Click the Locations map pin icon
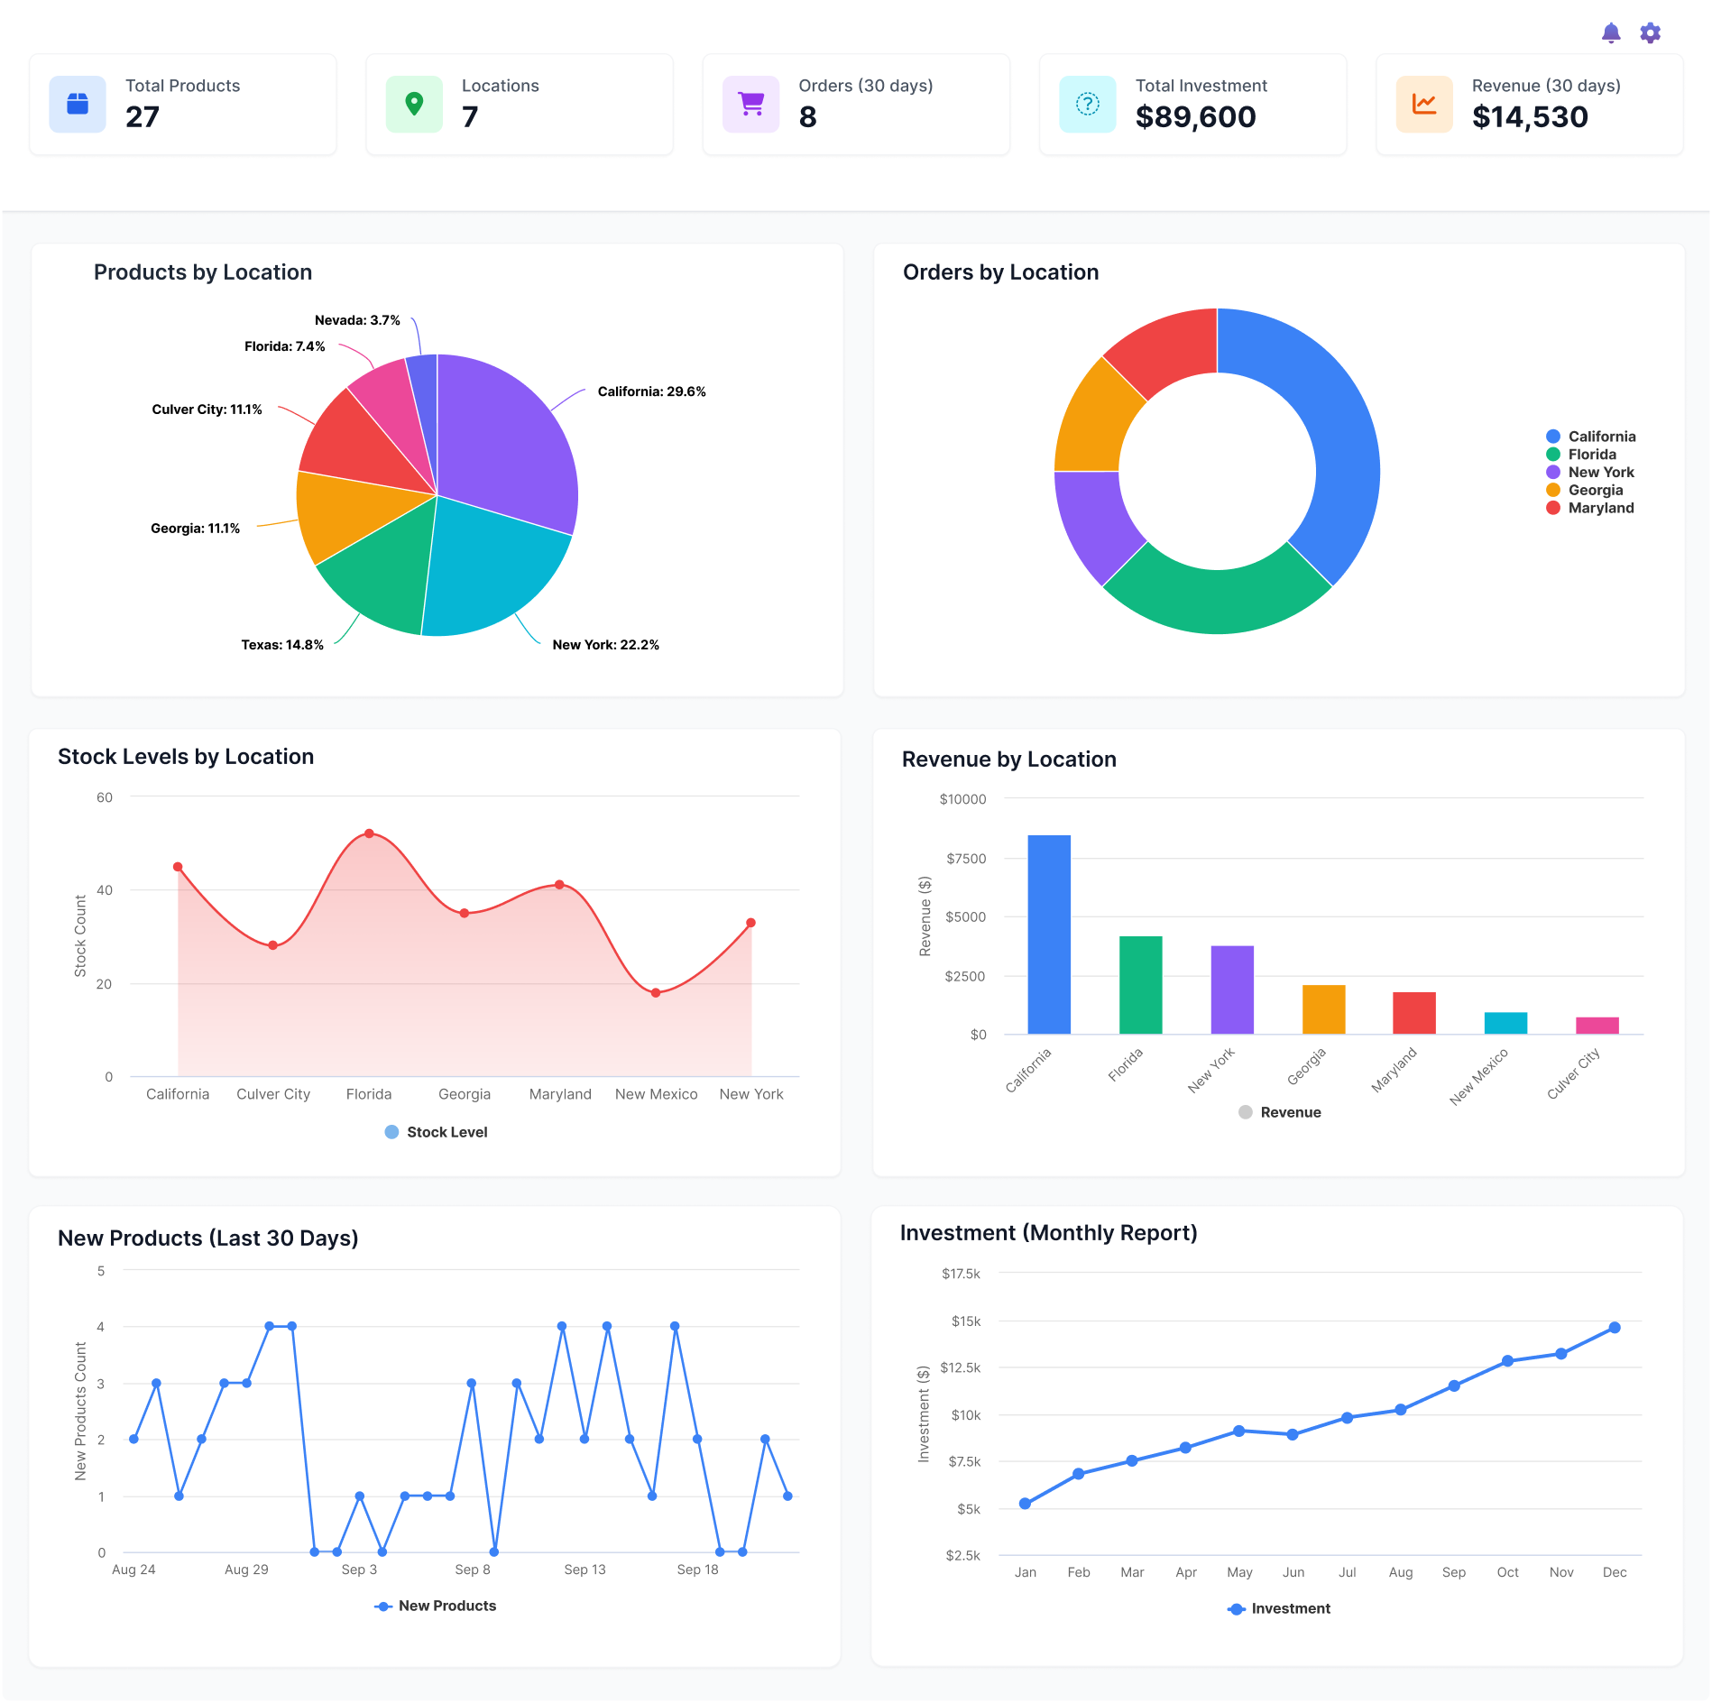Screen dimensions: 1712x1703 click(414, 103)
